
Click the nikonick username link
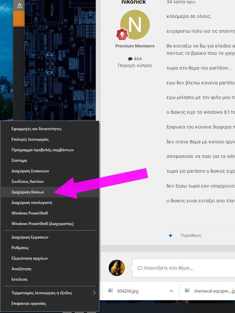(134, 2)
